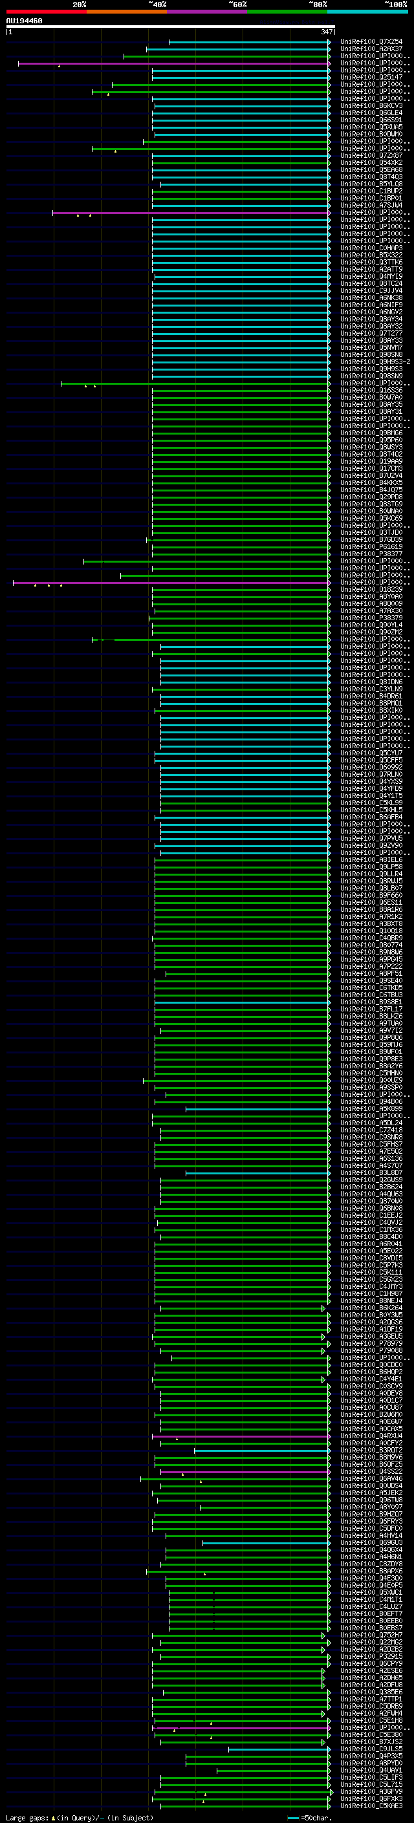The height and width of the screenshot is (1823, 414).
Task: Open hit UniRef100_A2WX37
Action: click(x=371, y=49)
